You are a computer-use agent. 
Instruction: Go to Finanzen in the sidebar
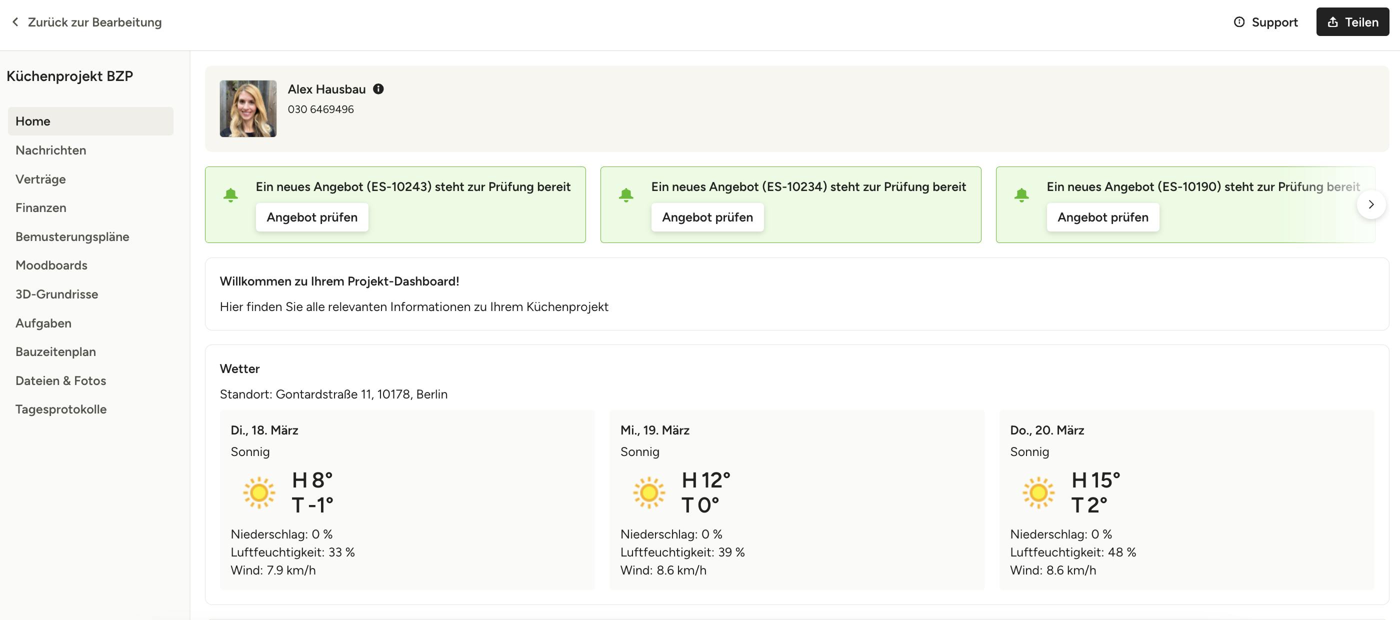[x=41, y=207]
